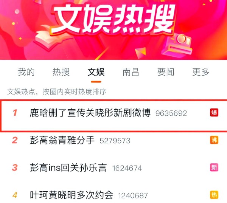Viewport: 227px width, 203px height.
Task: Tap the yellow 热 badge icon
Action: (x=214, y=195)
